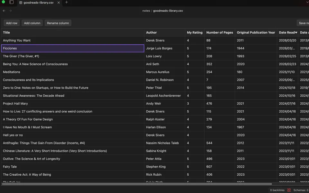This screenshot has height=193, width=309.
Task: Close the goodreads-library.csv tab
Action: (x=59, y=3)
